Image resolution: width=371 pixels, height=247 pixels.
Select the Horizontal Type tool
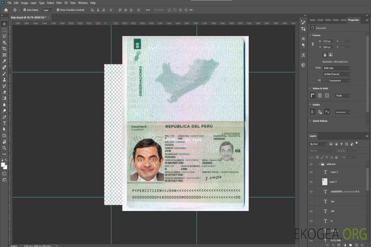click(4, 123)
